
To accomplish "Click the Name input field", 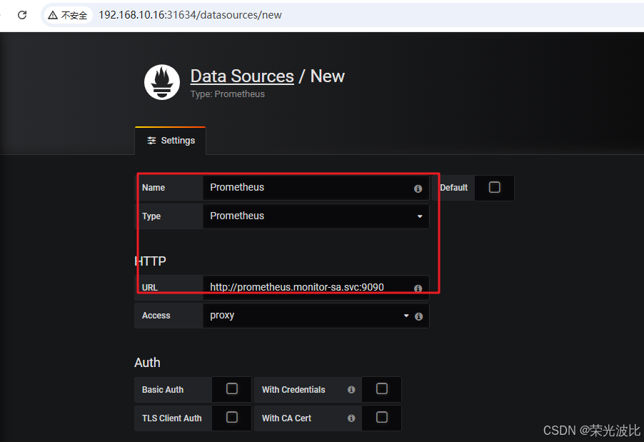I will 316,188.
